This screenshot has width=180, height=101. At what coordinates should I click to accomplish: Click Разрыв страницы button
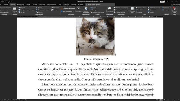(x=4, y=12)
